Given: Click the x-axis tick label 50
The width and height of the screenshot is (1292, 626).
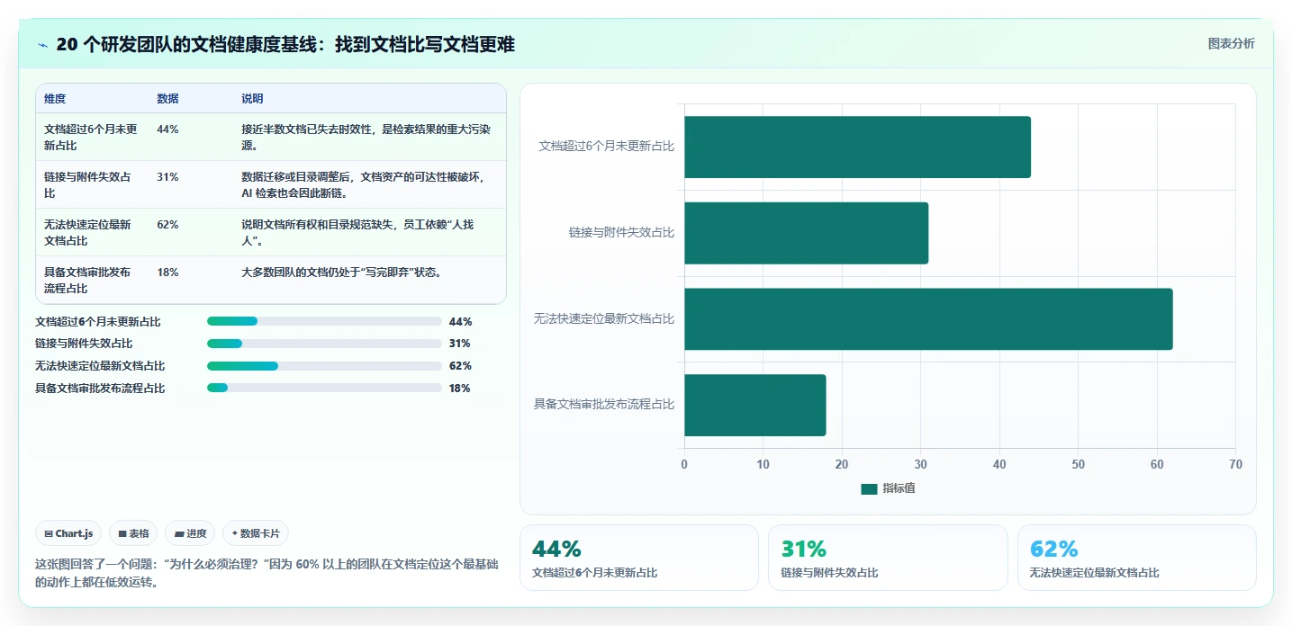Looking at the screenshot, I should (1078, 465).
